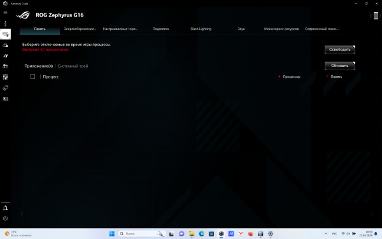
Task: Click the ROG Zephyrus G16 title
Action: [59, 15]
